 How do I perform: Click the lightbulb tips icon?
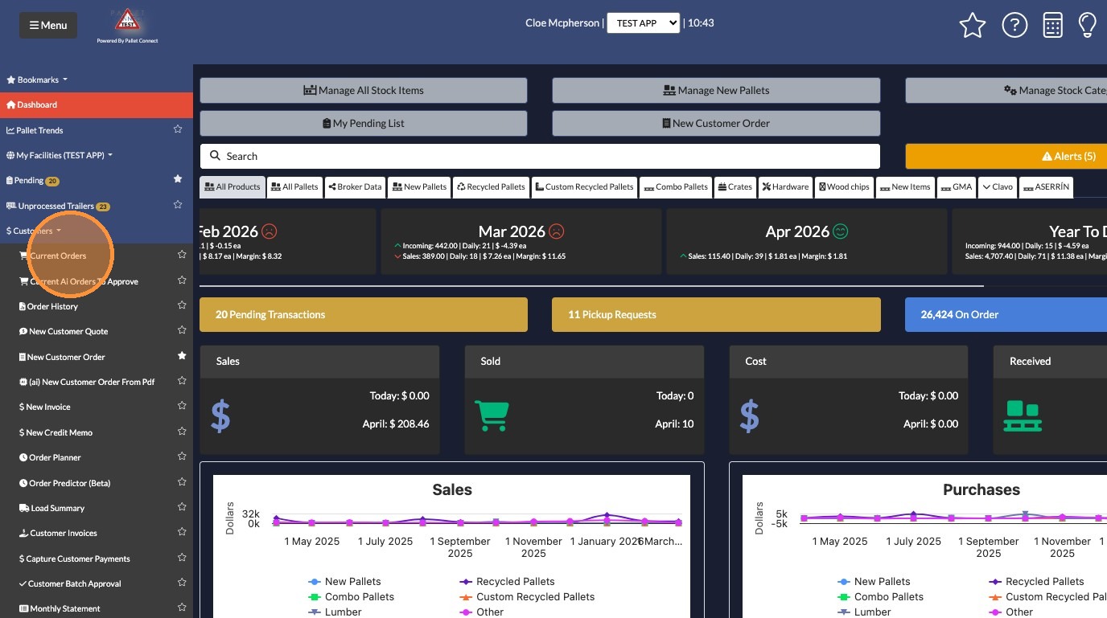1088,25
